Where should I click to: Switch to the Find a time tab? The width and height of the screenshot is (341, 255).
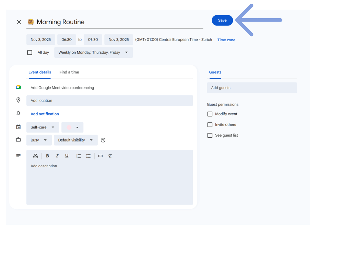click(x=69, y=72)
